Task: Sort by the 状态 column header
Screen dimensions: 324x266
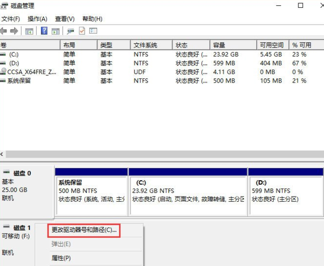Action: [191, 45]
